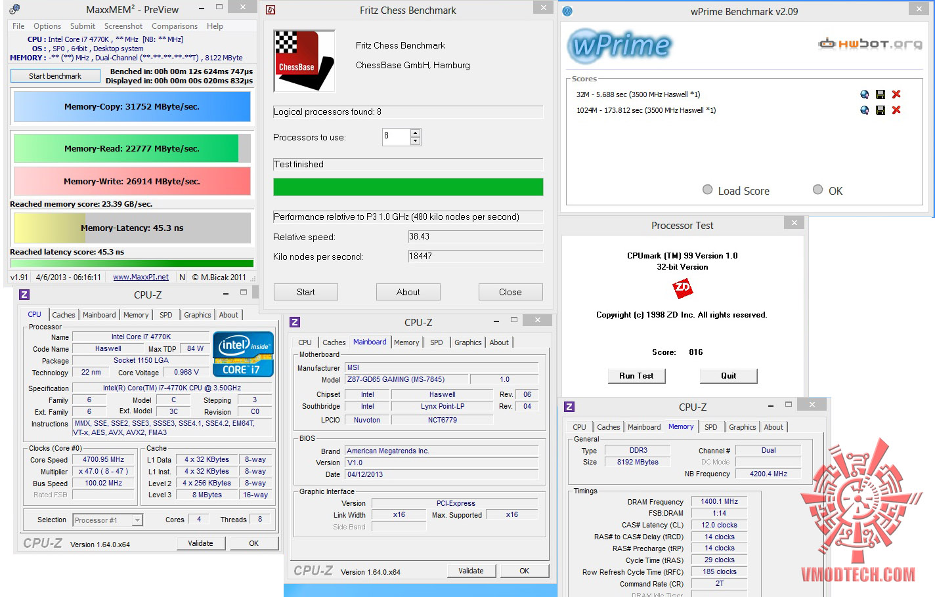Submit the 1024M score online globe icon

coord(865,110)
